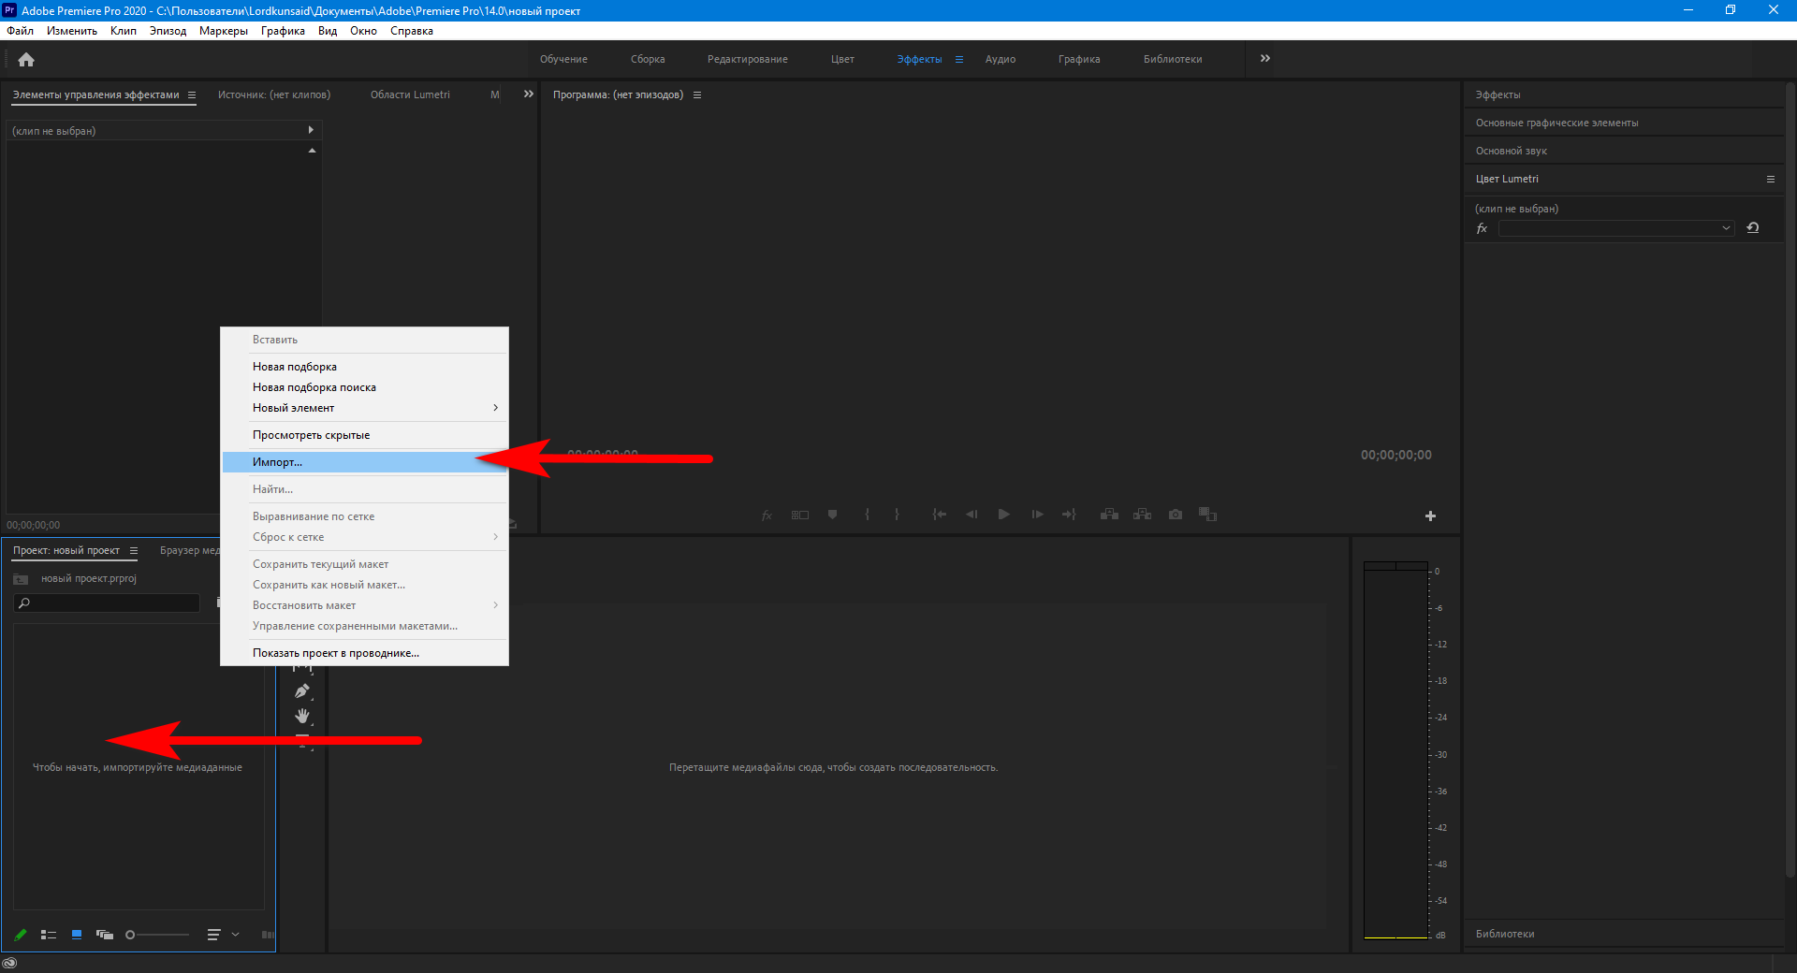The image size is (1797, 973).
Task: Open the Lumetri effect dropdown
Action: 1616,228
